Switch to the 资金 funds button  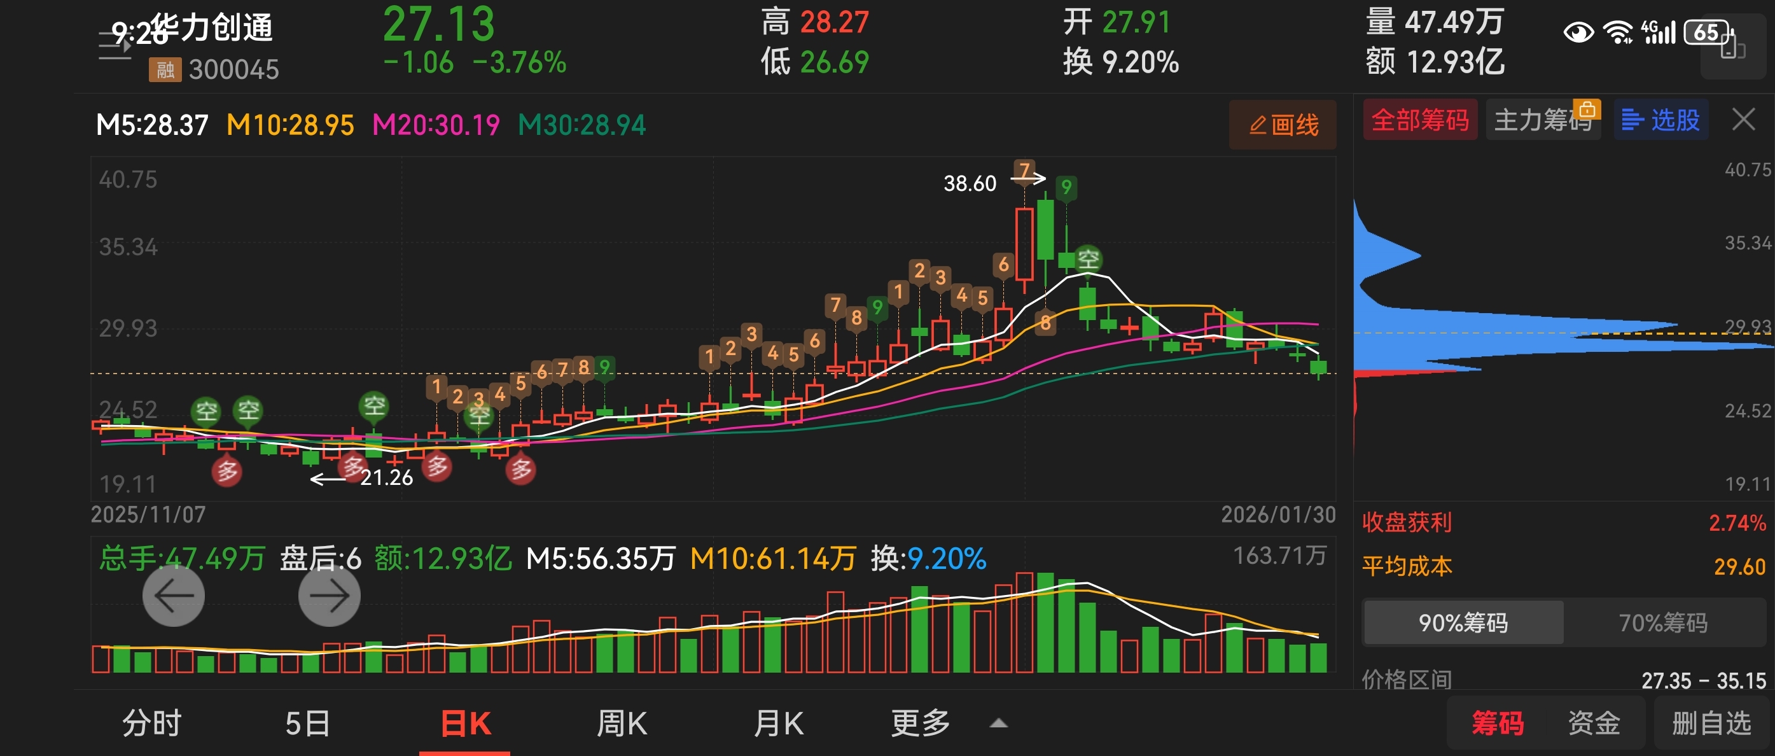(1593, 724)
